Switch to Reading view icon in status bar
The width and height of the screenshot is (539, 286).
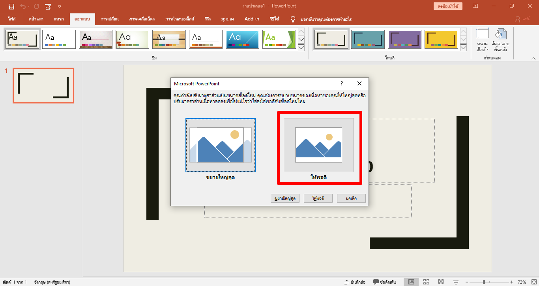pyautogui.click(x=441, y=282)
